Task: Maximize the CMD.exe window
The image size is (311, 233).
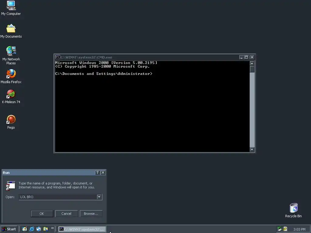Action: point(246,57)
